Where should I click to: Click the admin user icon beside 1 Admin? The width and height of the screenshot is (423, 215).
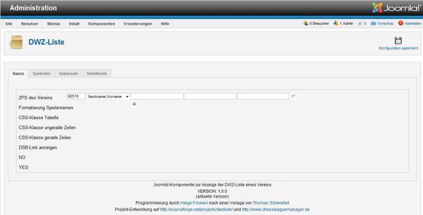tap(336, 23)
